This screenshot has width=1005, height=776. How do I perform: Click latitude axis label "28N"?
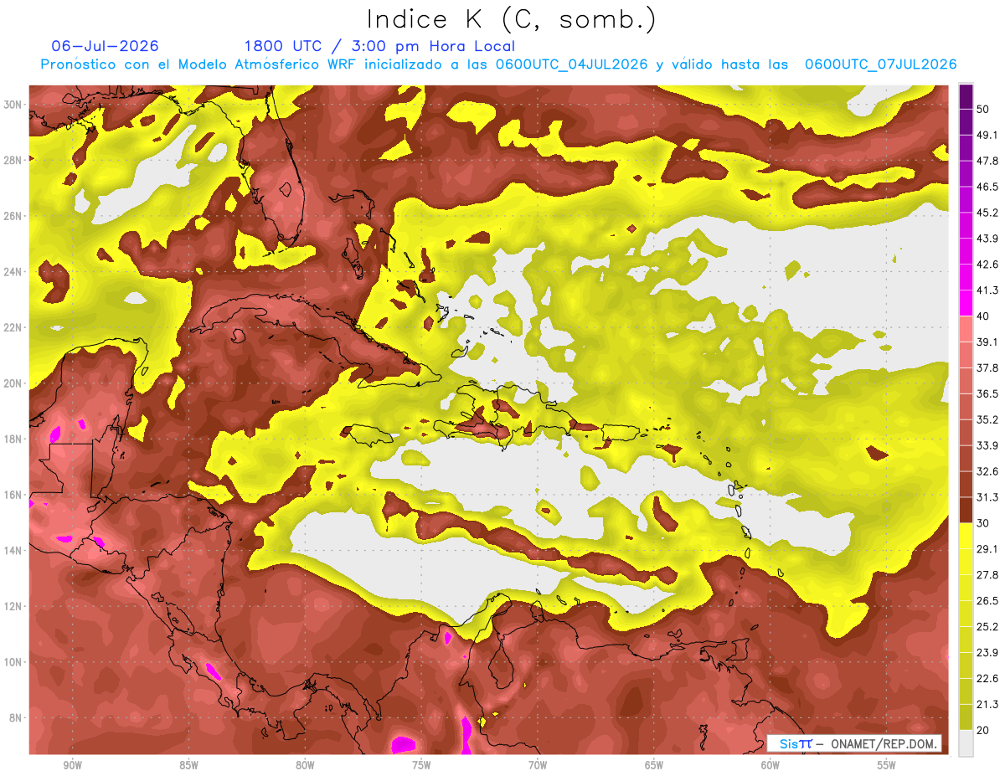pos(13,160)
